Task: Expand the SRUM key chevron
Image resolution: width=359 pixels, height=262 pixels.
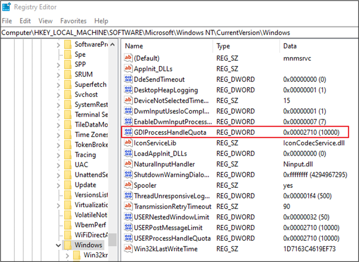Action: point(59,75)
